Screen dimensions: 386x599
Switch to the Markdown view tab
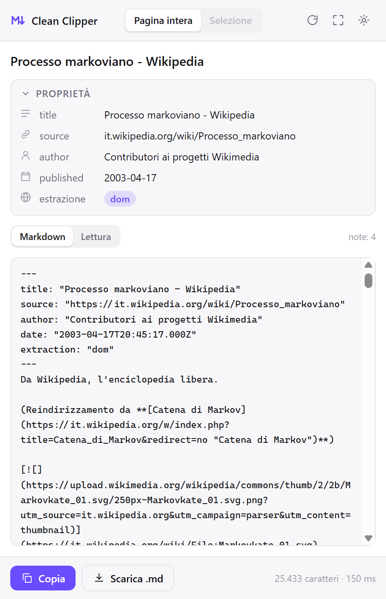43,237
